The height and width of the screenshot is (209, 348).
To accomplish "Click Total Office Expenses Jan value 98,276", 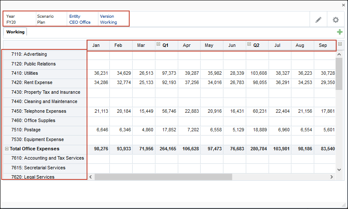I will [98, 149].
